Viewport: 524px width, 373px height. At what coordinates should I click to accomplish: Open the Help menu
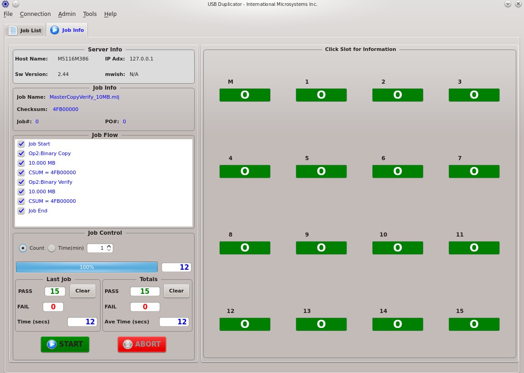[110, 14]
